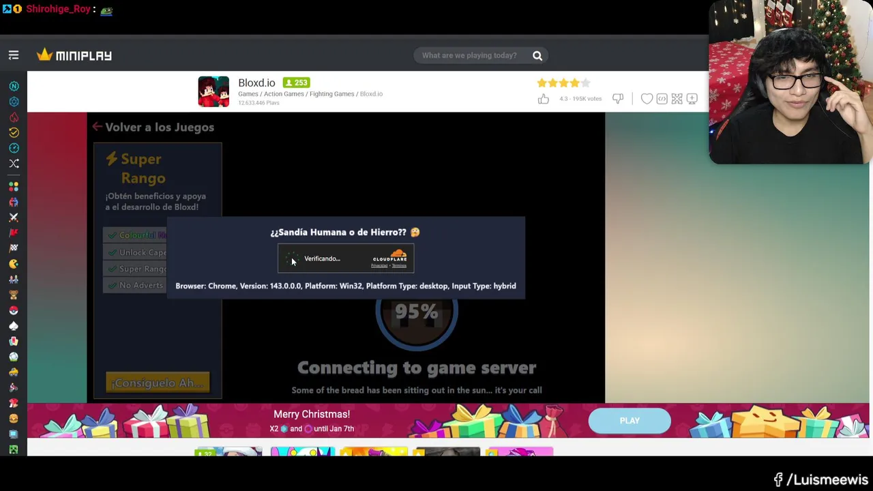Click the star rating row

point(563,83)
